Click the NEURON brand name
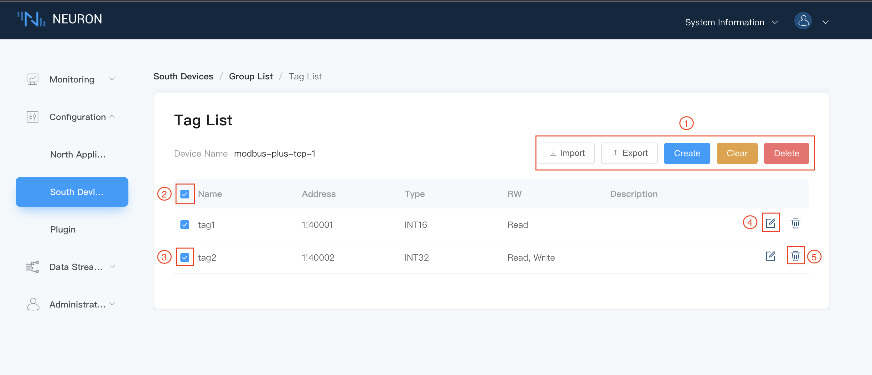 click(x=77, y=19)
